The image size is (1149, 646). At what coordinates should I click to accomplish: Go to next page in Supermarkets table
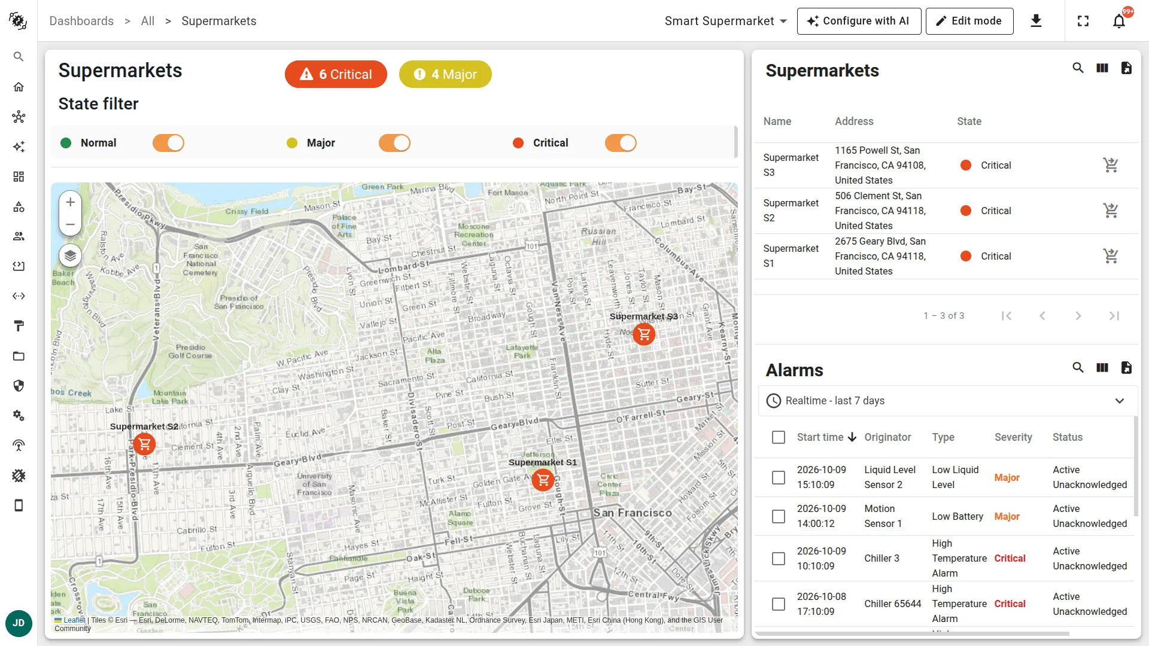(1078, 316)
